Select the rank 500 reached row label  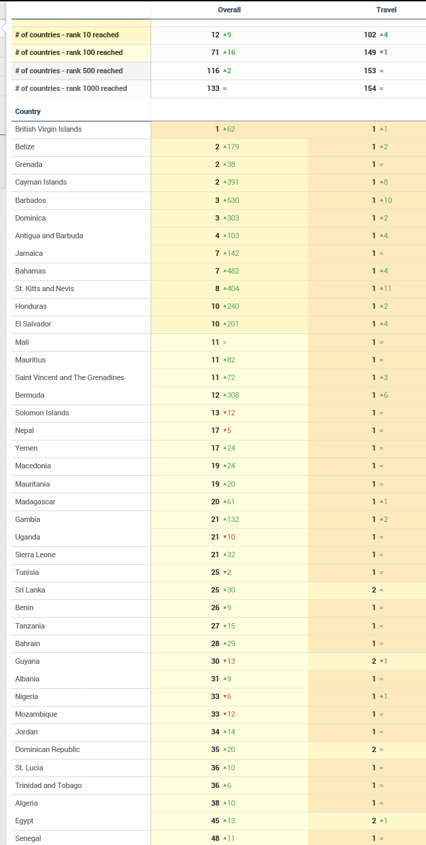coord(69,71)
